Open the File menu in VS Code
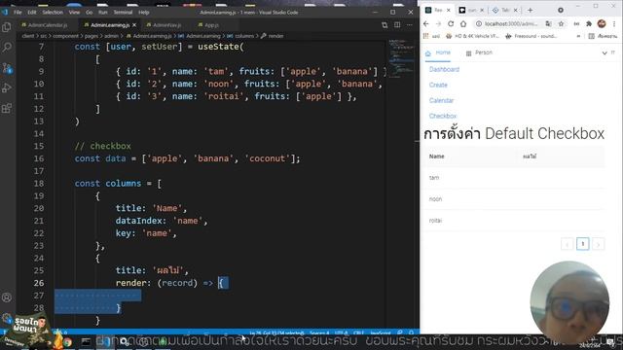The width and height of the screenshot is (623, 350). 18,13
